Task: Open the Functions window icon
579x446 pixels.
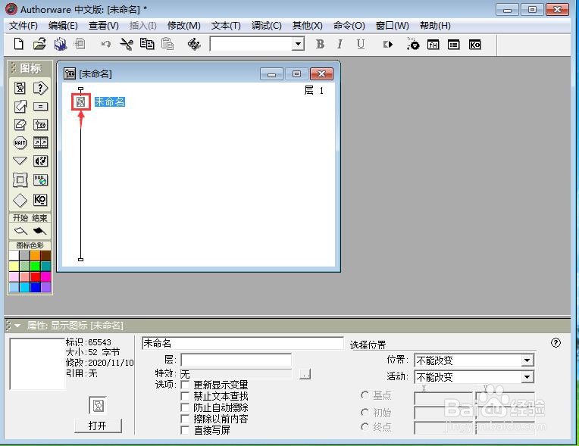Action: [433, 45]
